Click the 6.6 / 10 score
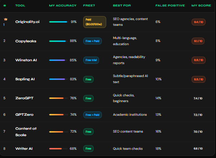Viewport: 216px width, 158px height. tap(198, 149)
